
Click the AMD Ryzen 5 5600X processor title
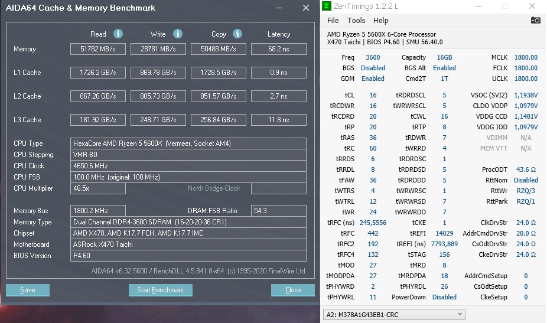coord(381,34)
